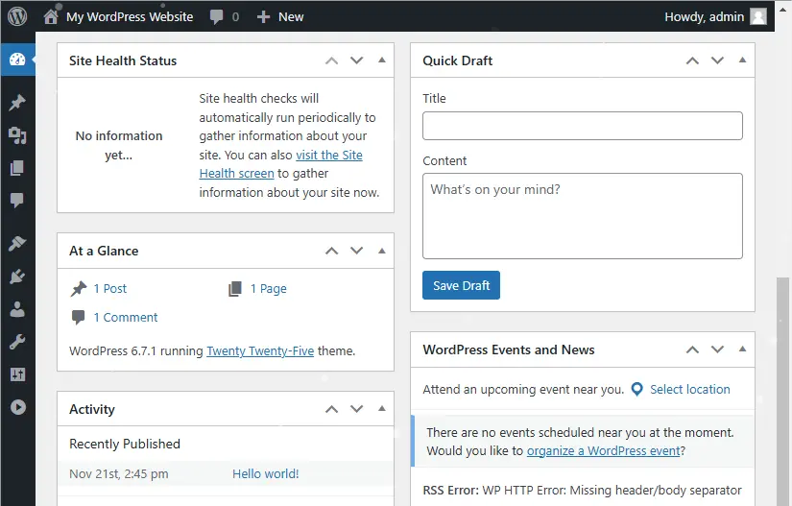Open Twenty Twenty-Five theme link
Image resolution: width=792 pixels, height=506 pixels.
[x=260, y=351]
